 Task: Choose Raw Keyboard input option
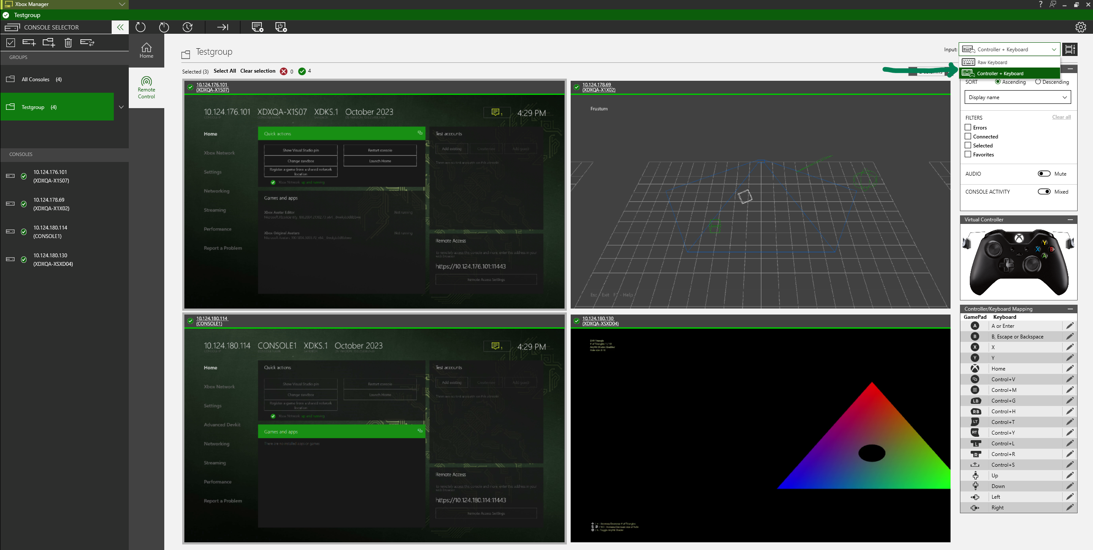(1009, 62)
